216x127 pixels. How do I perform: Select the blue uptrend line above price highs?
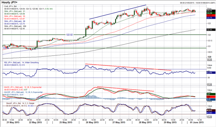[118, 12]
